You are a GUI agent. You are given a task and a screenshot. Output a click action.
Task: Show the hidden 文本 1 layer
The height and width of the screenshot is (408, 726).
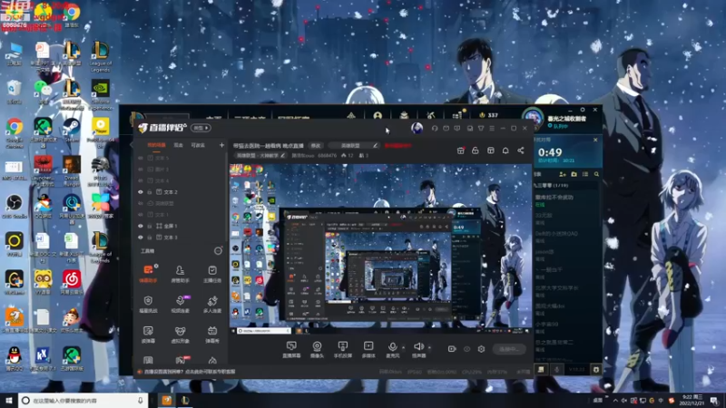[x=141, y=215]
